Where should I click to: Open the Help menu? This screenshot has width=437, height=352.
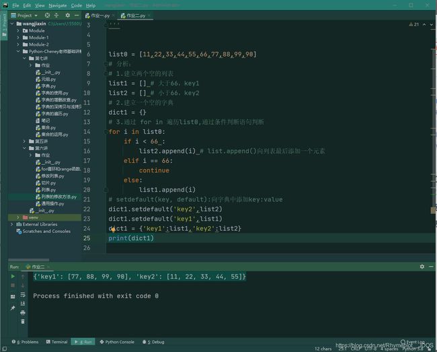91,5
